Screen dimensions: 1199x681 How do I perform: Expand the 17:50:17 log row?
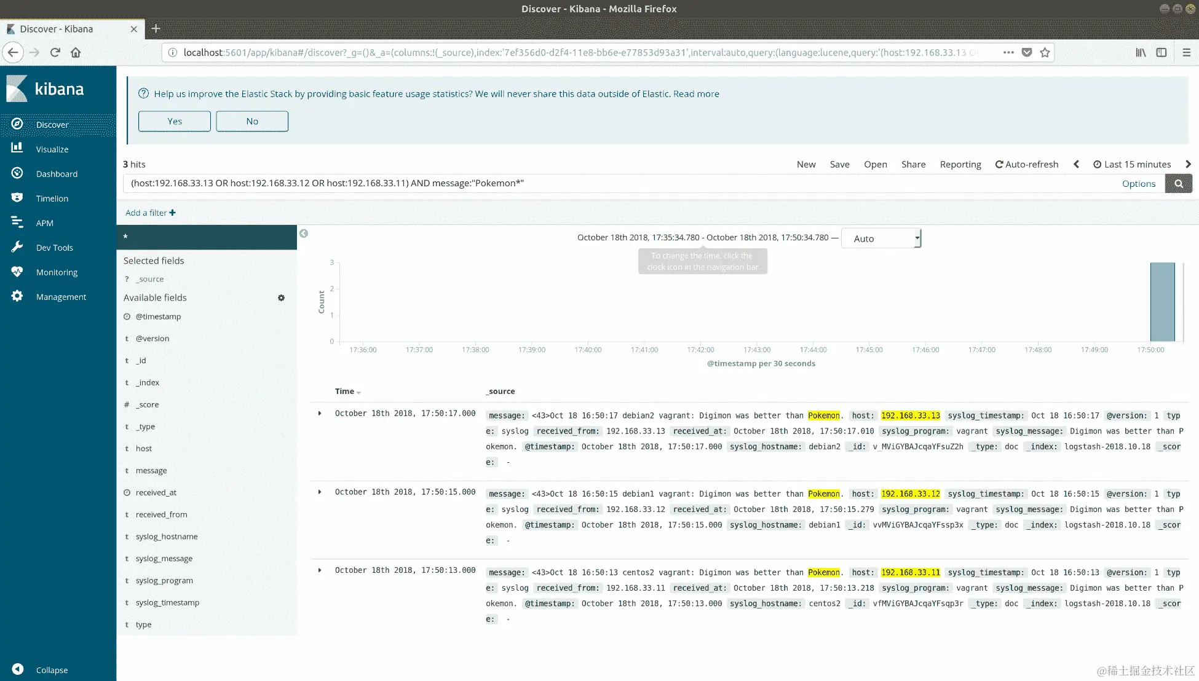(320, 414)
